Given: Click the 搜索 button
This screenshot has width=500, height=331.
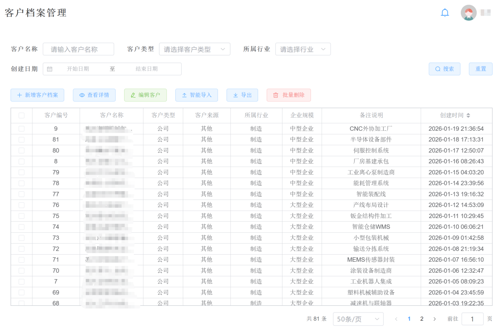Looking at the screenshot, I should click(444, 69).
